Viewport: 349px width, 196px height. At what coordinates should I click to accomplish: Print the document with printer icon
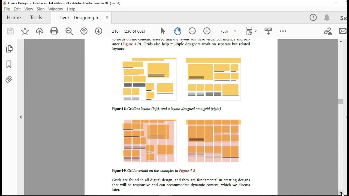point(54,31)
